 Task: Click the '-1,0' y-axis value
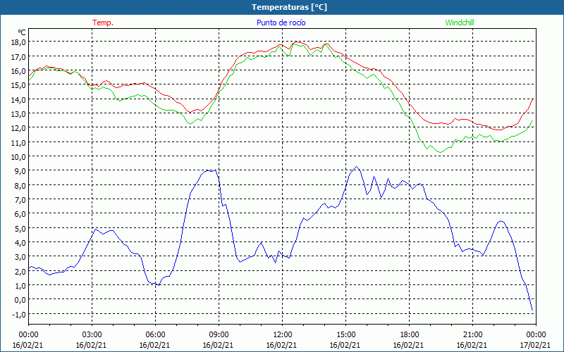pyautogui.click(x=20, y=314)
